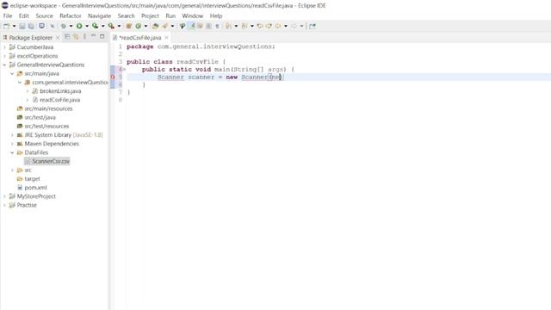Collapse the DataFiles folder
The image size is (551, 310).
coord(12,152)
